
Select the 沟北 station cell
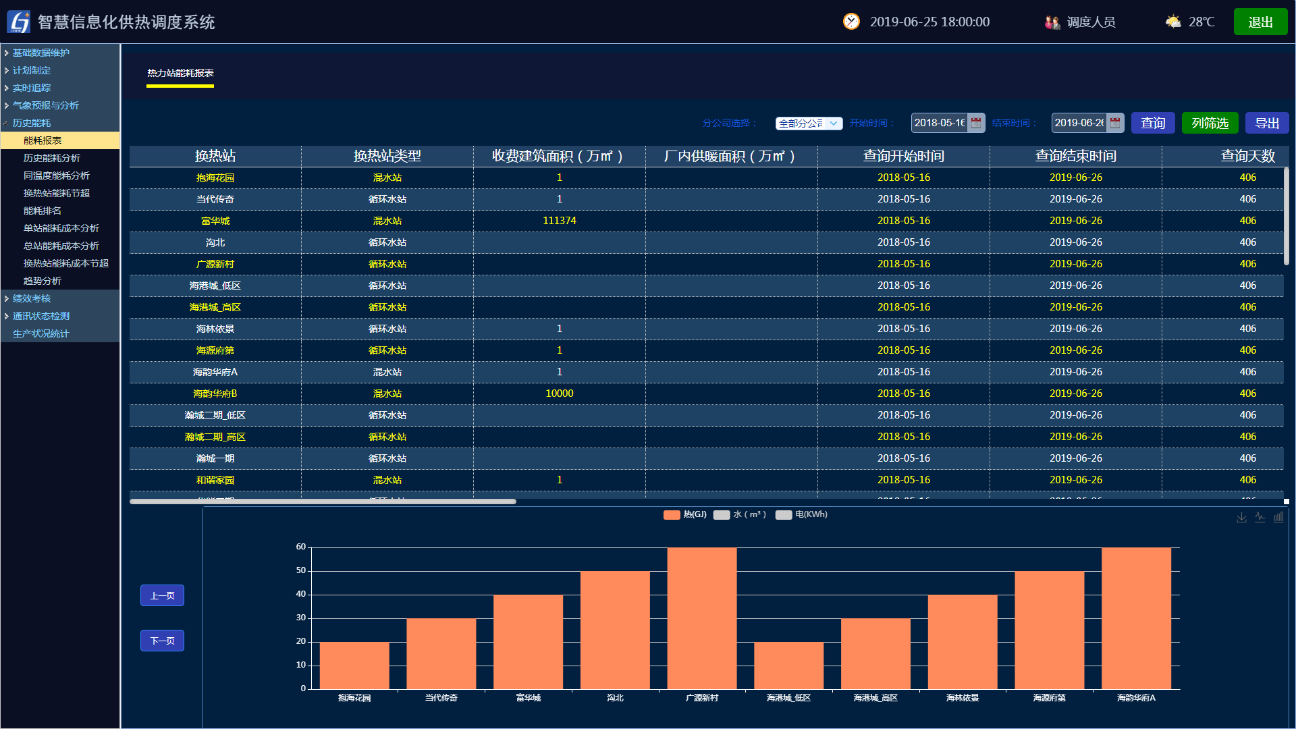pyautogui.click(x=215, y=242)
